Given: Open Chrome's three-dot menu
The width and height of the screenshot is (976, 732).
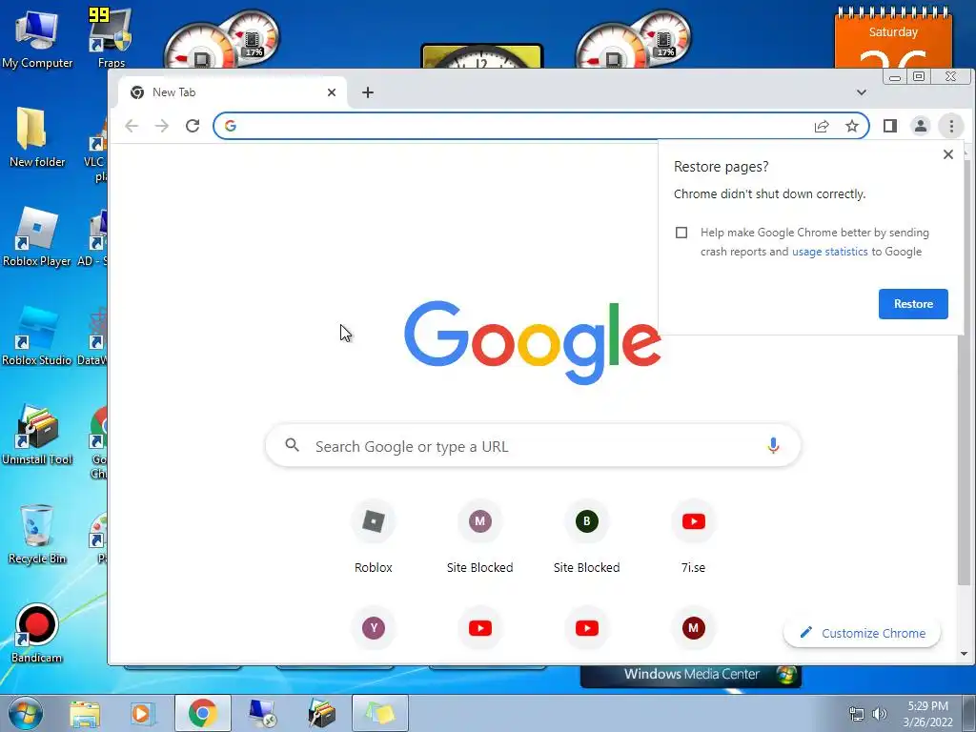Looking at the screenshot, I should click(951, 127).
